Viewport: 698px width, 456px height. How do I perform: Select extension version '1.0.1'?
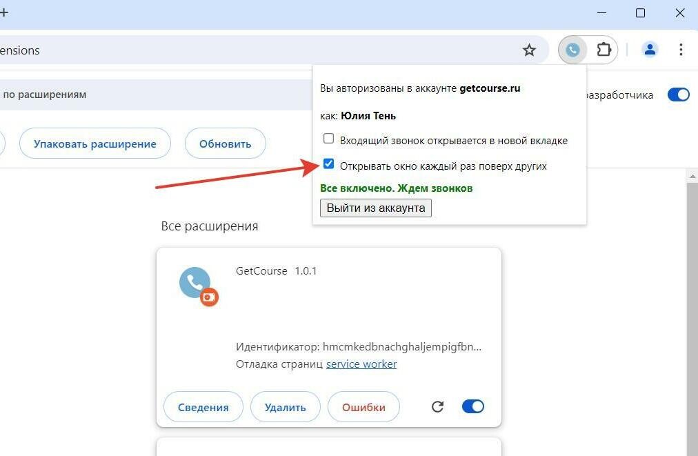pyautogui.click(x=306, y=270)
